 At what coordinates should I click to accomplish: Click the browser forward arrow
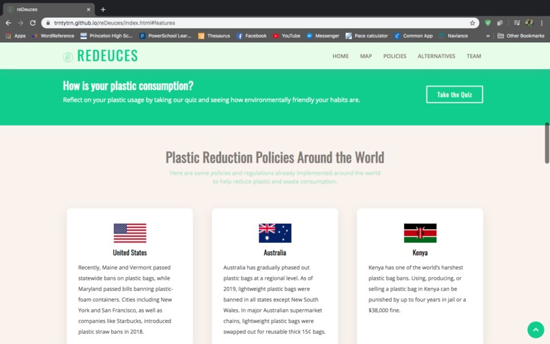click(x=20, y=23)
